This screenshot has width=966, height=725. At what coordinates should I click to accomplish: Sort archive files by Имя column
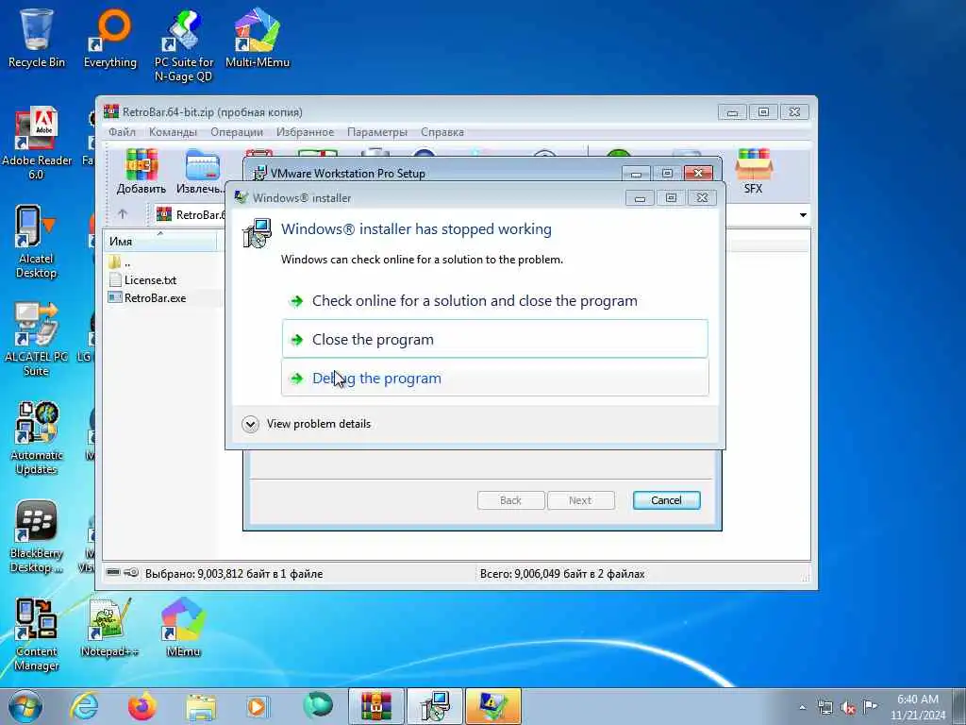tap(159, 242)
